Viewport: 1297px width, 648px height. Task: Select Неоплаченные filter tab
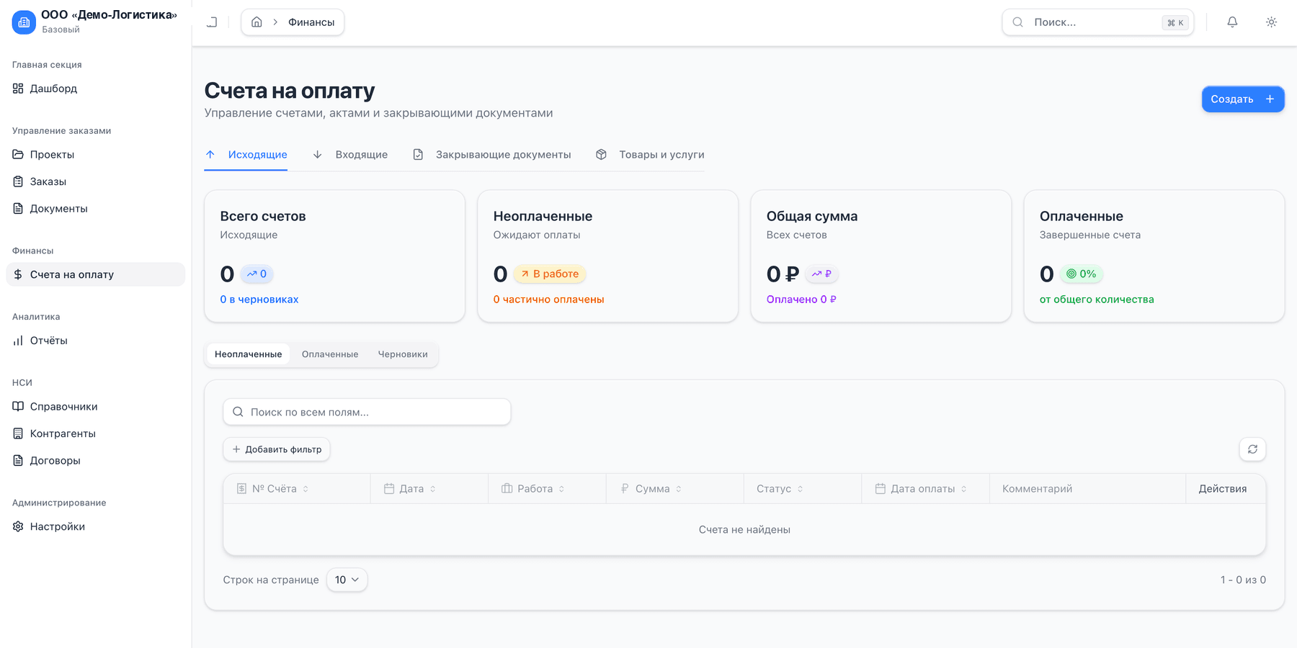(x=248, y=354)
